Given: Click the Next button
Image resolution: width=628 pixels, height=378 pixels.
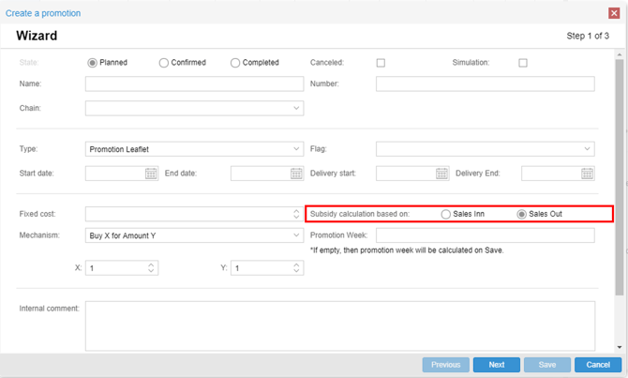Looking at the screenshot, I should click(497, 365).
